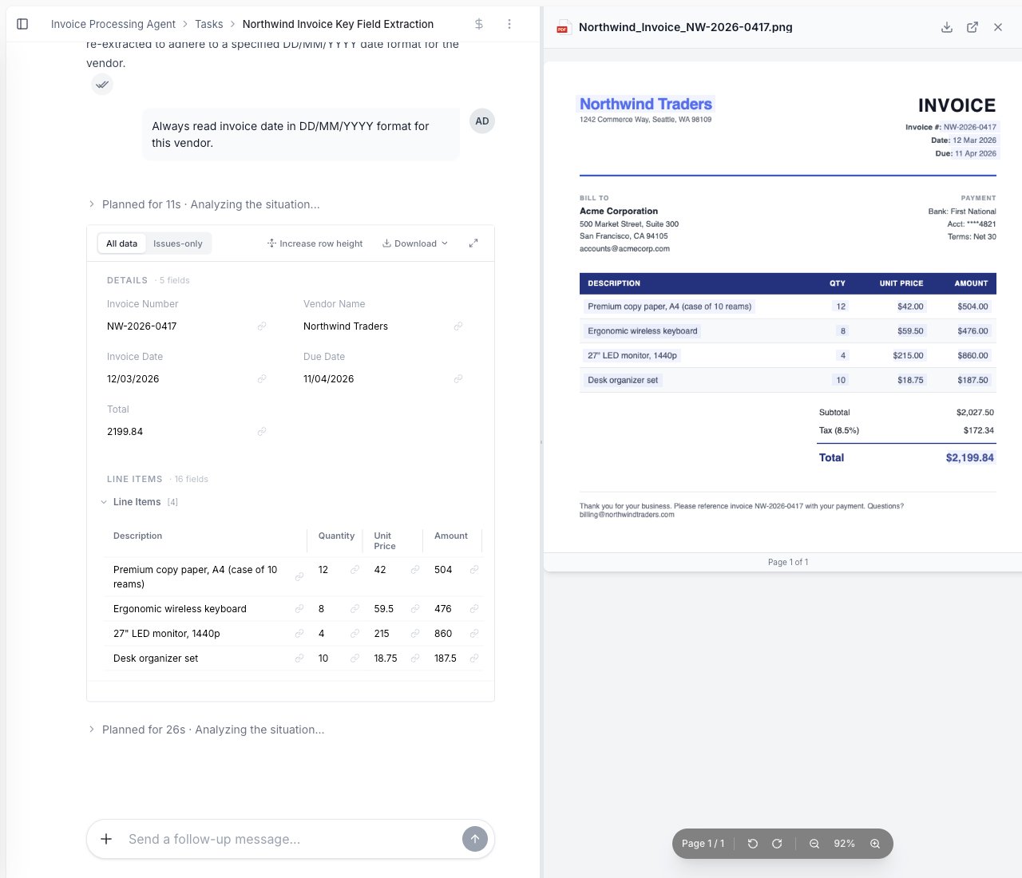
Task: Expand the data table to fullscreen
Action: (x=473, y=243)
